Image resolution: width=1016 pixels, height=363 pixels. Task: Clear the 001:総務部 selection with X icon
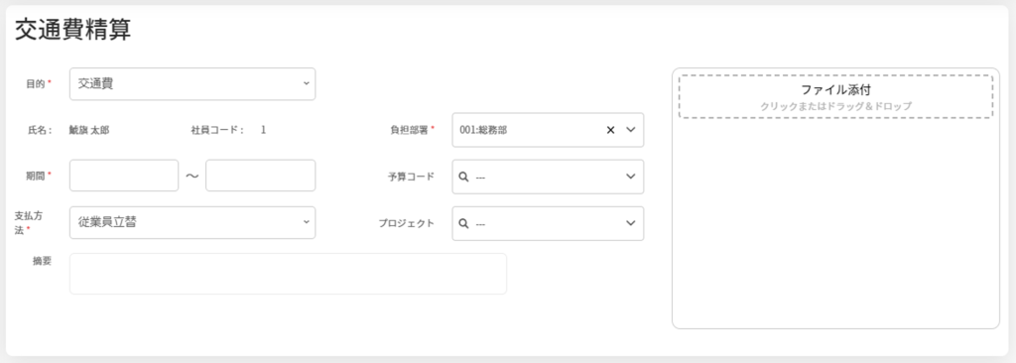coord(610,130)
